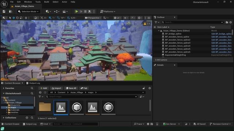Open the Build menu
Viewport: 234px width, 131px height.
click(x=46, y=2)
